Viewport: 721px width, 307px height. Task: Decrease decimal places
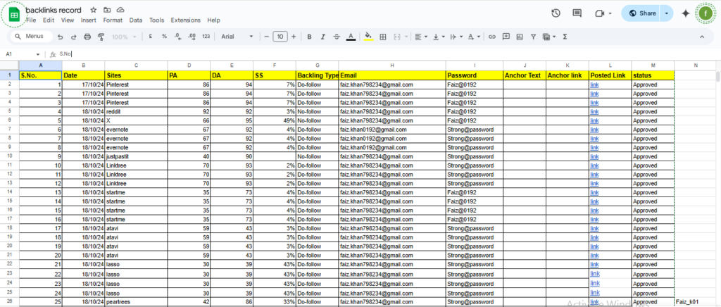[178, 37]
